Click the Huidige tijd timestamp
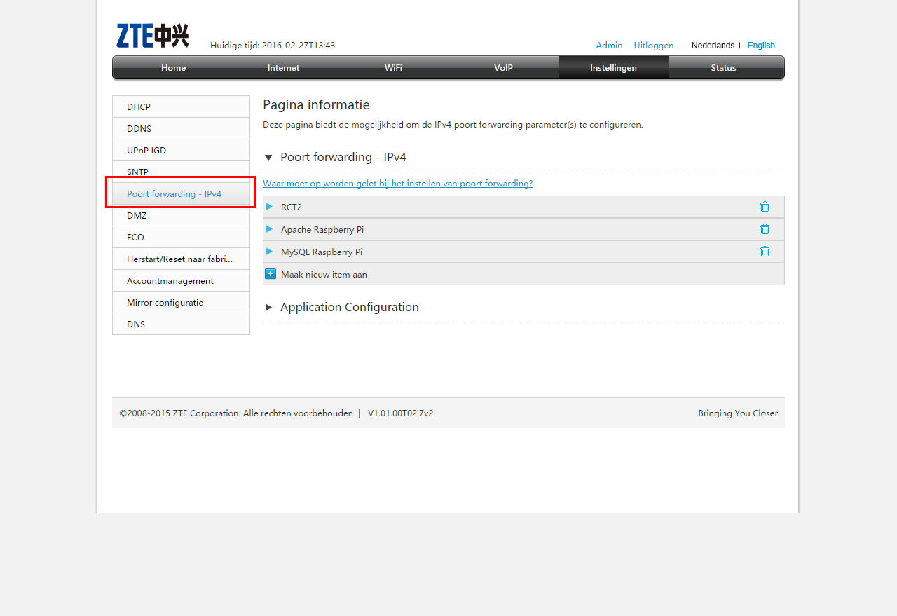Screen dimensions: 897x616 pyautogui.click(x=273, y=45)
